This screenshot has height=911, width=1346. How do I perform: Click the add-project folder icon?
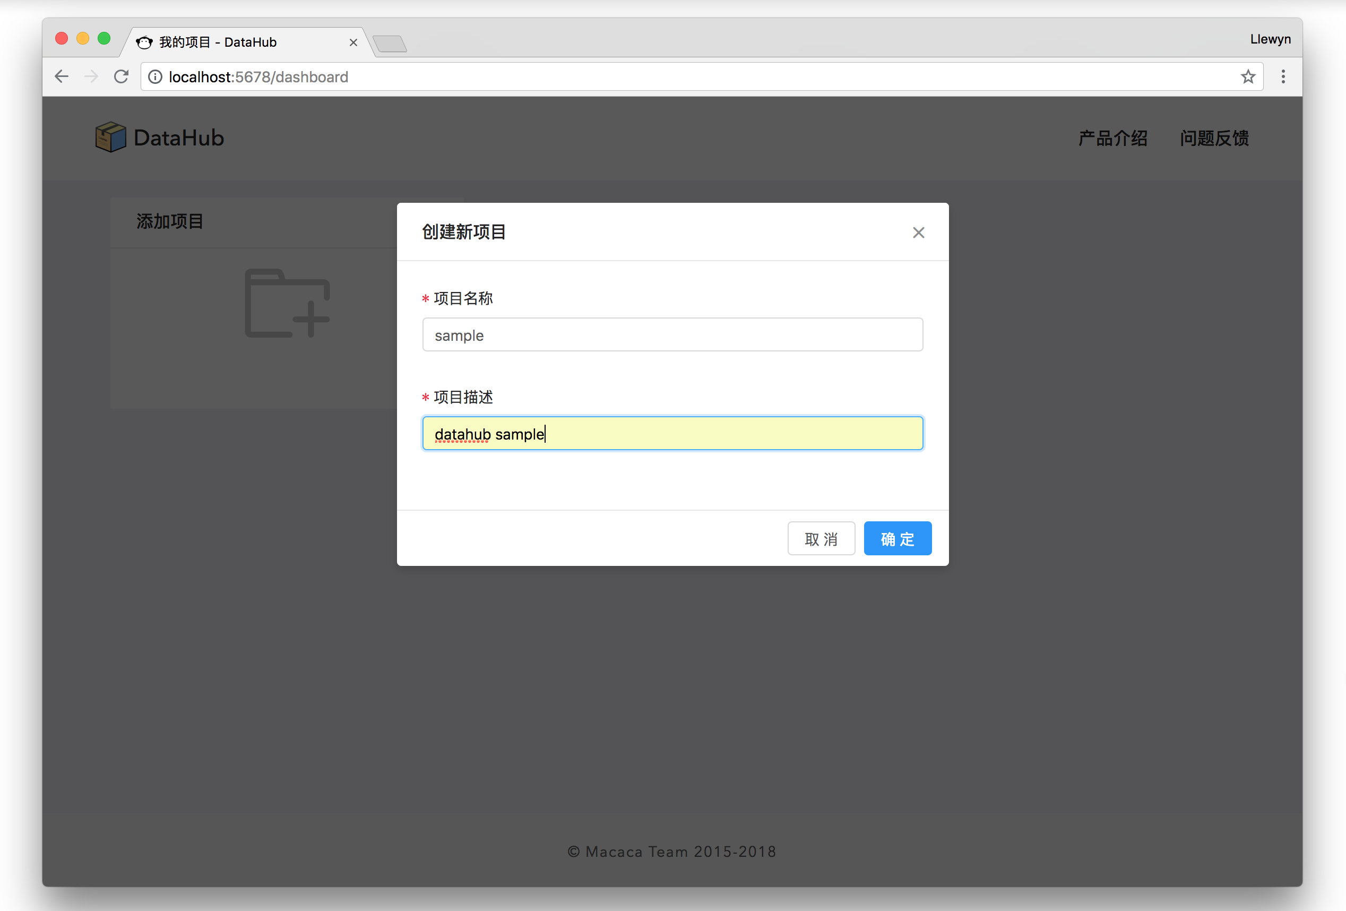coord(287,302)
